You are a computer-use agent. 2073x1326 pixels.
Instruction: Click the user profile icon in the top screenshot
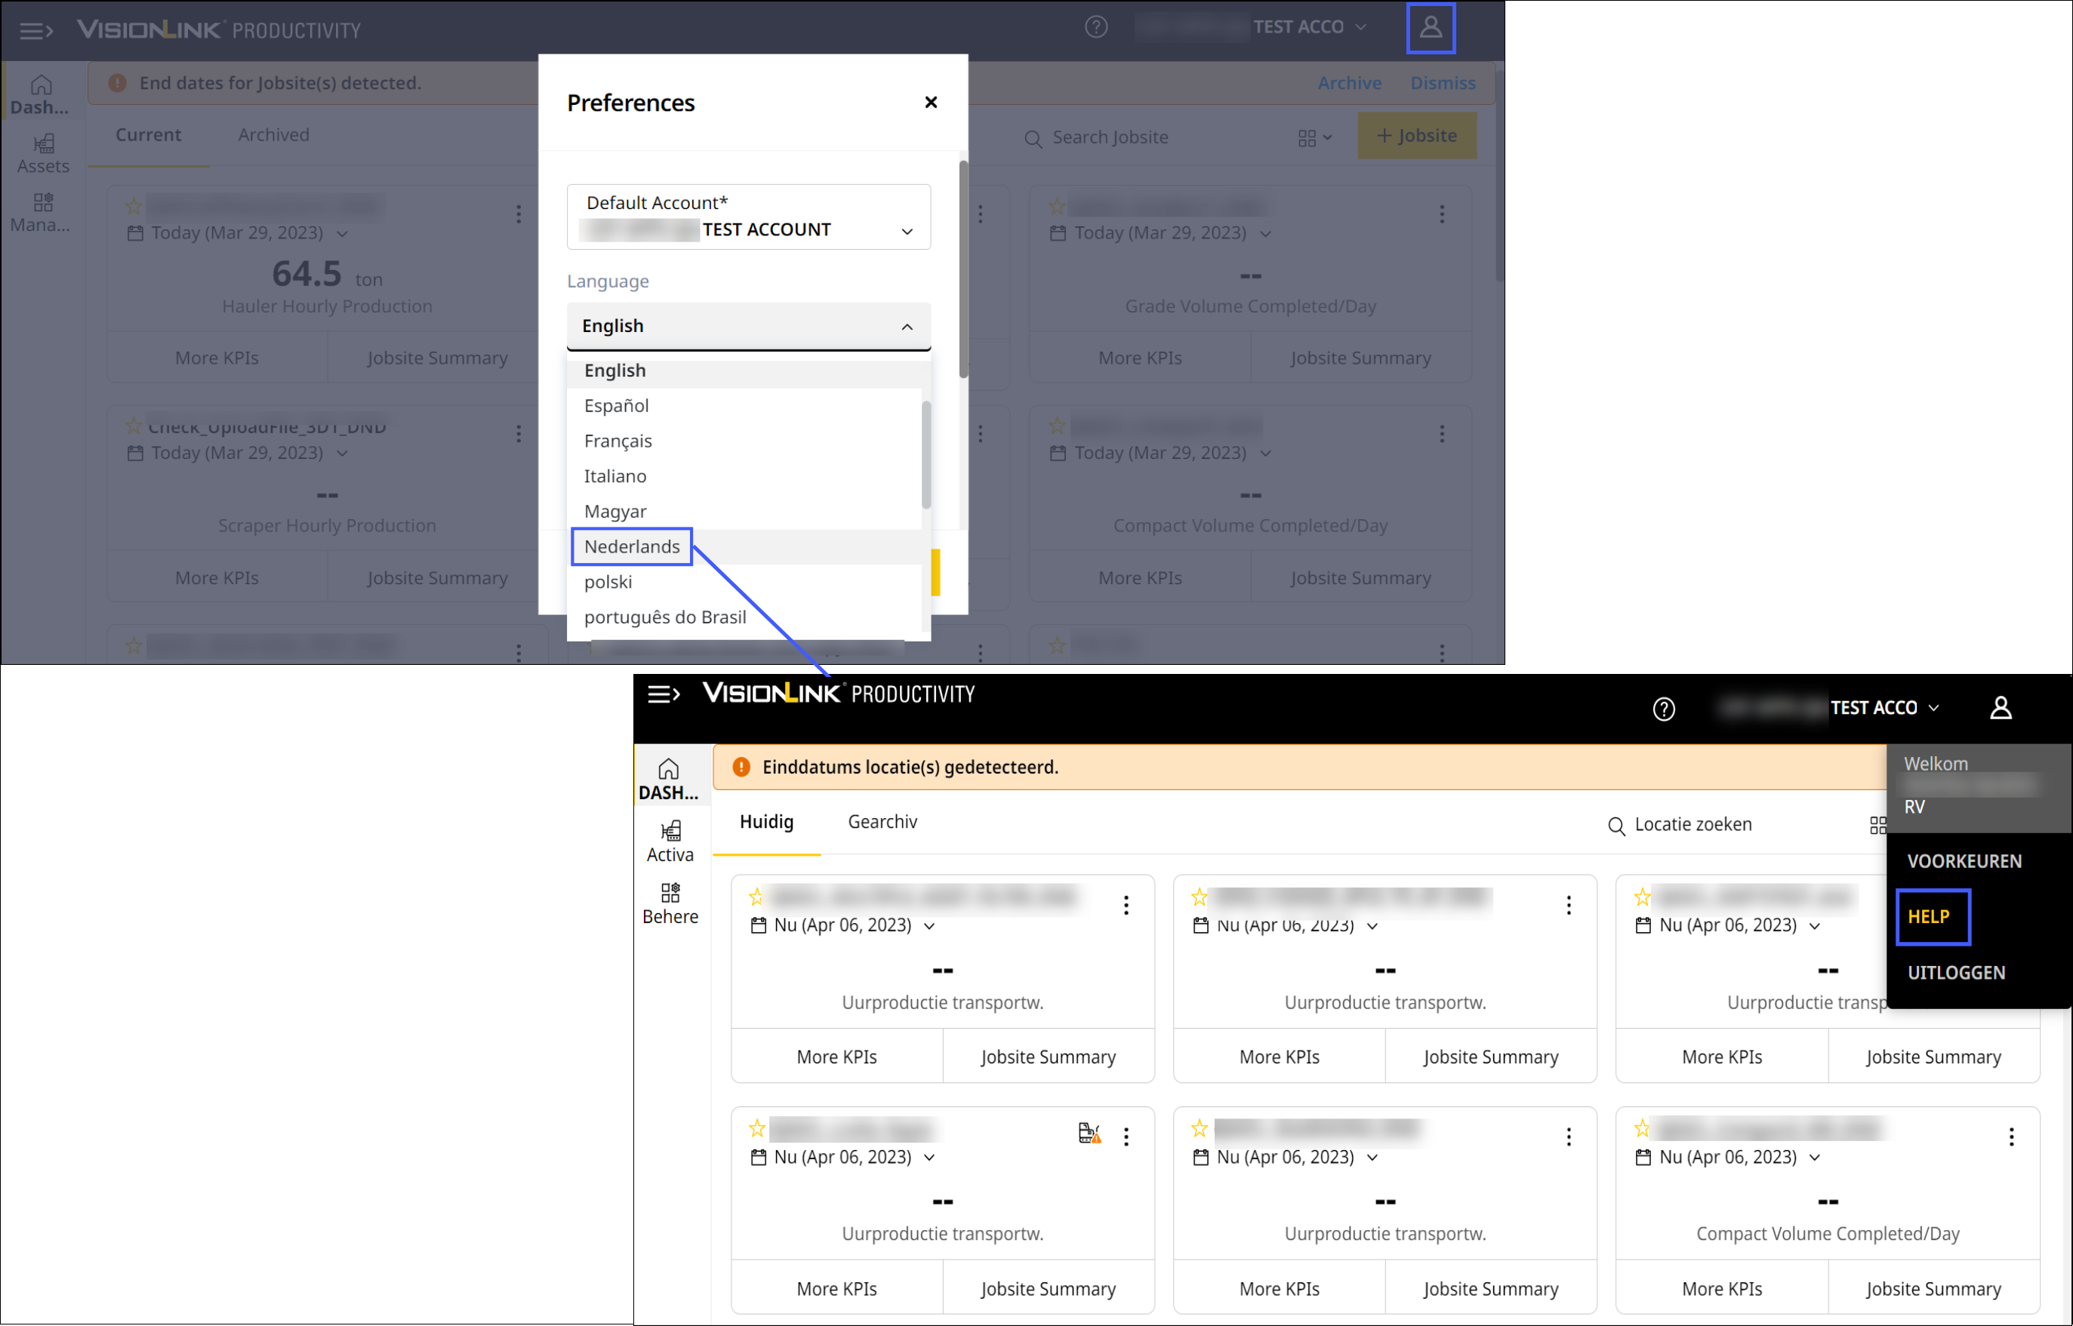pyautogui.click(x=1431, y=28)
